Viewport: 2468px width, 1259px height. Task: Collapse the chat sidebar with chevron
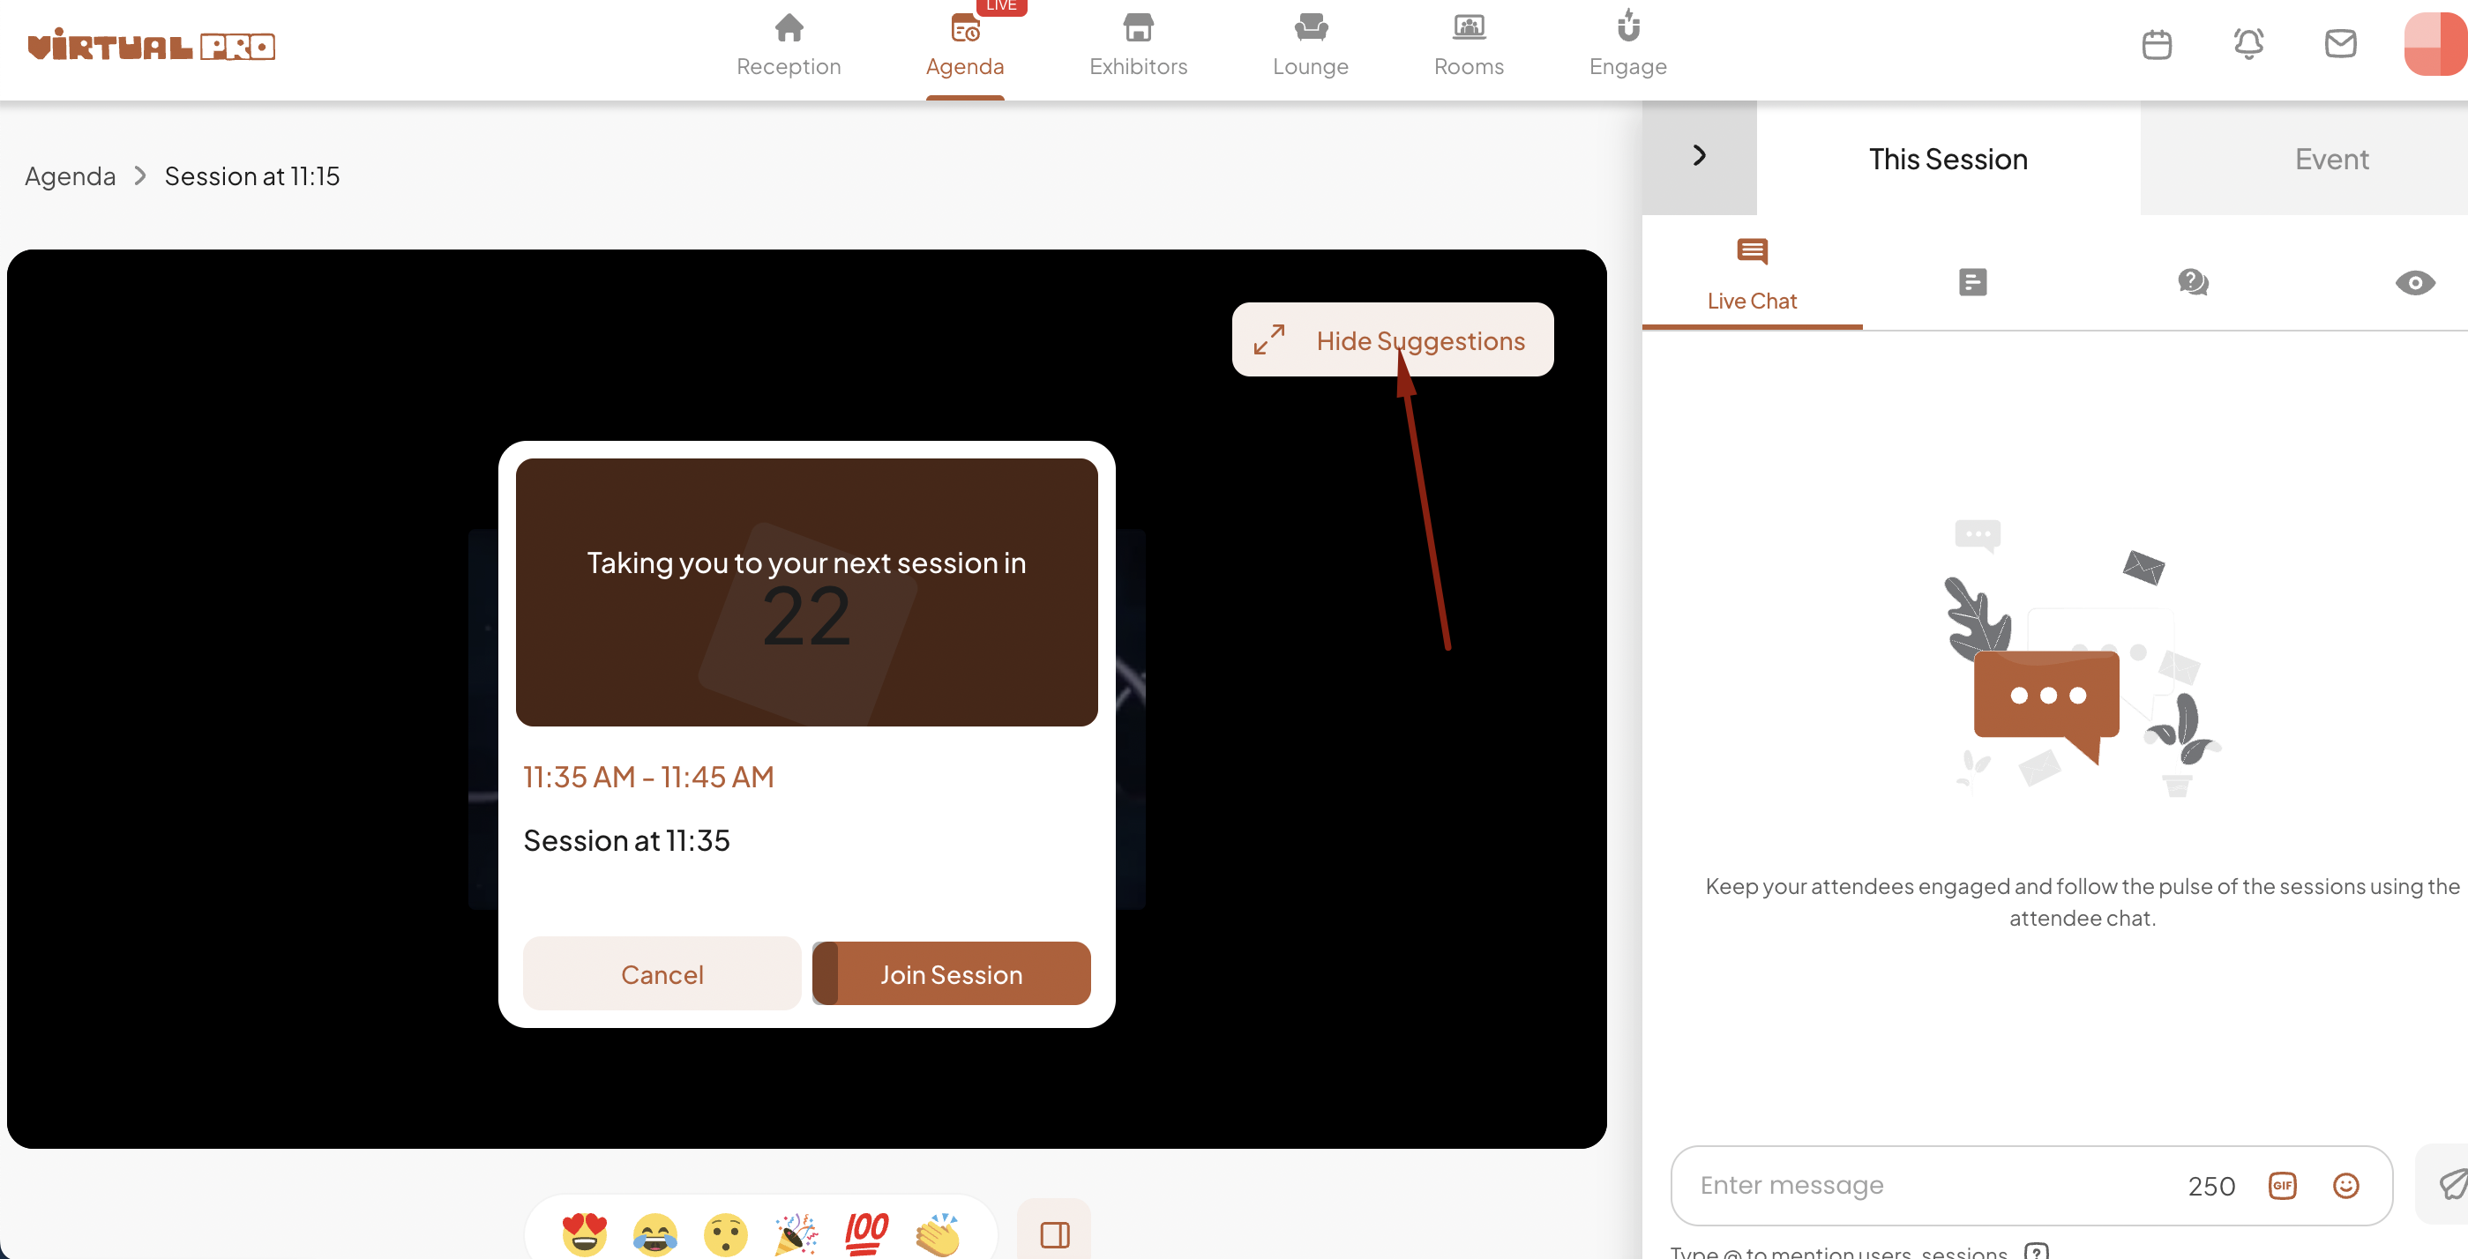[1699, 156]
